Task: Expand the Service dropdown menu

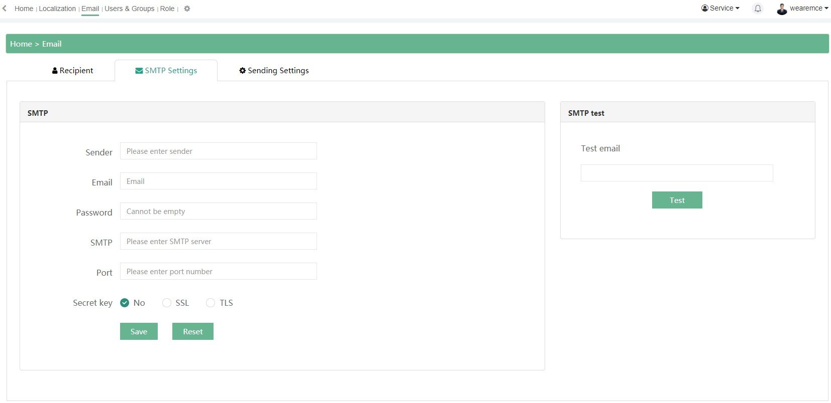Action: 720,9
